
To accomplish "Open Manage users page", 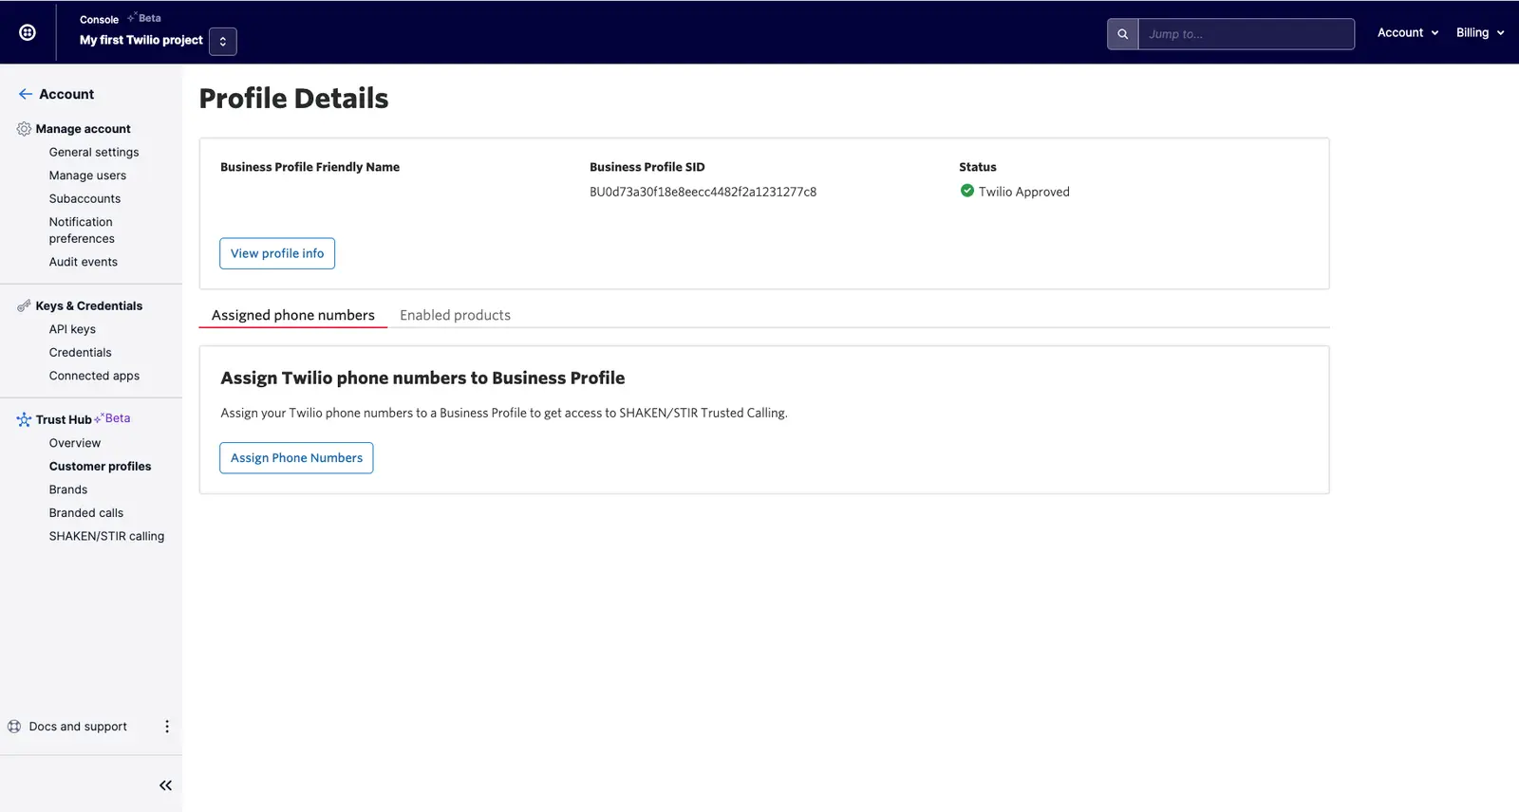I will click(x=87, y=175).
